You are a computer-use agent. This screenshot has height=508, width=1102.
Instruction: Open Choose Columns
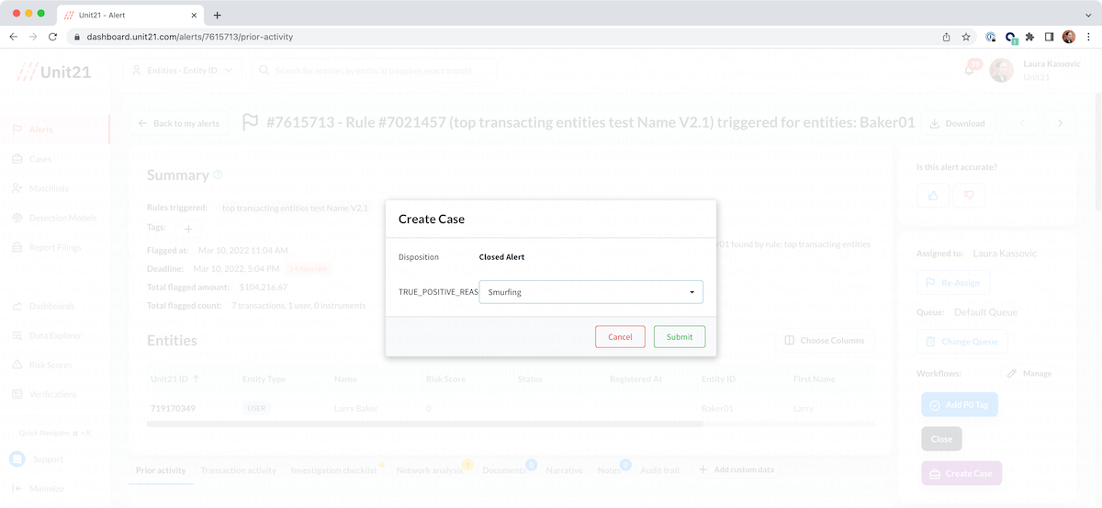[825, 340]
